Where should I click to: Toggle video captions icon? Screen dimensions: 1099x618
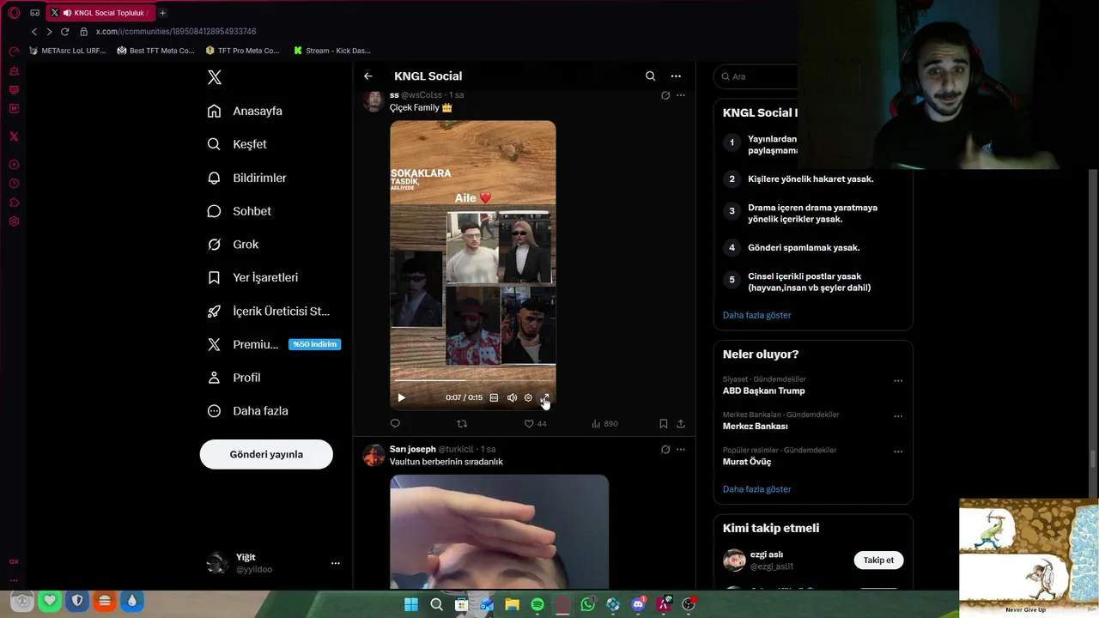point(494,397)
